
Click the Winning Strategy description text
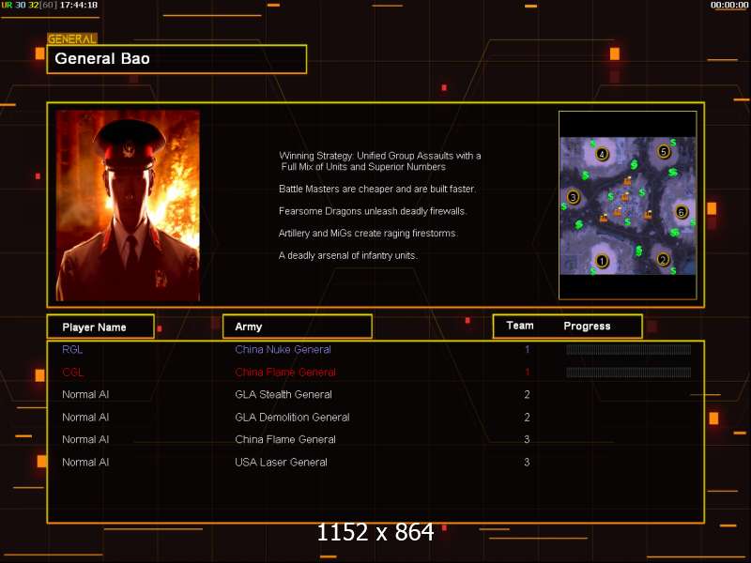(380, 161)
